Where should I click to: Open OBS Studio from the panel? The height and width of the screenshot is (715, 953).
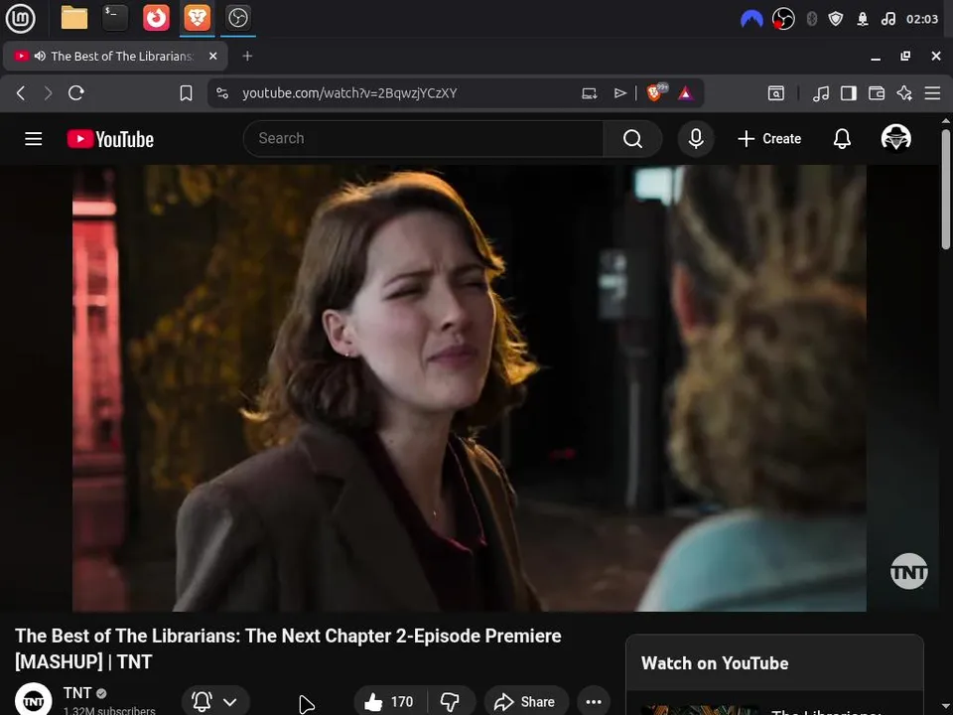pyautogui.click(x=237, y=18)
